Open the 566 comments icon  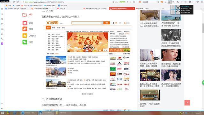[24, 15]
